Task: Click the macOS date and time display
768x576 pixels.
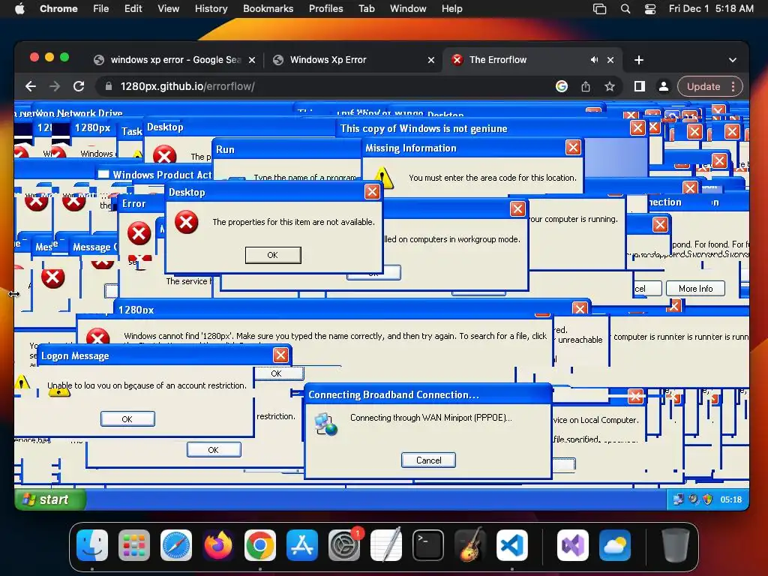Action: tap(711, 9)
